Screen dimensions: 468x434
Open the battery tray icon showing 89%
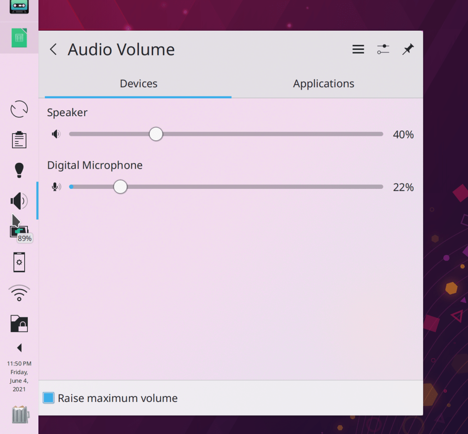19,232
